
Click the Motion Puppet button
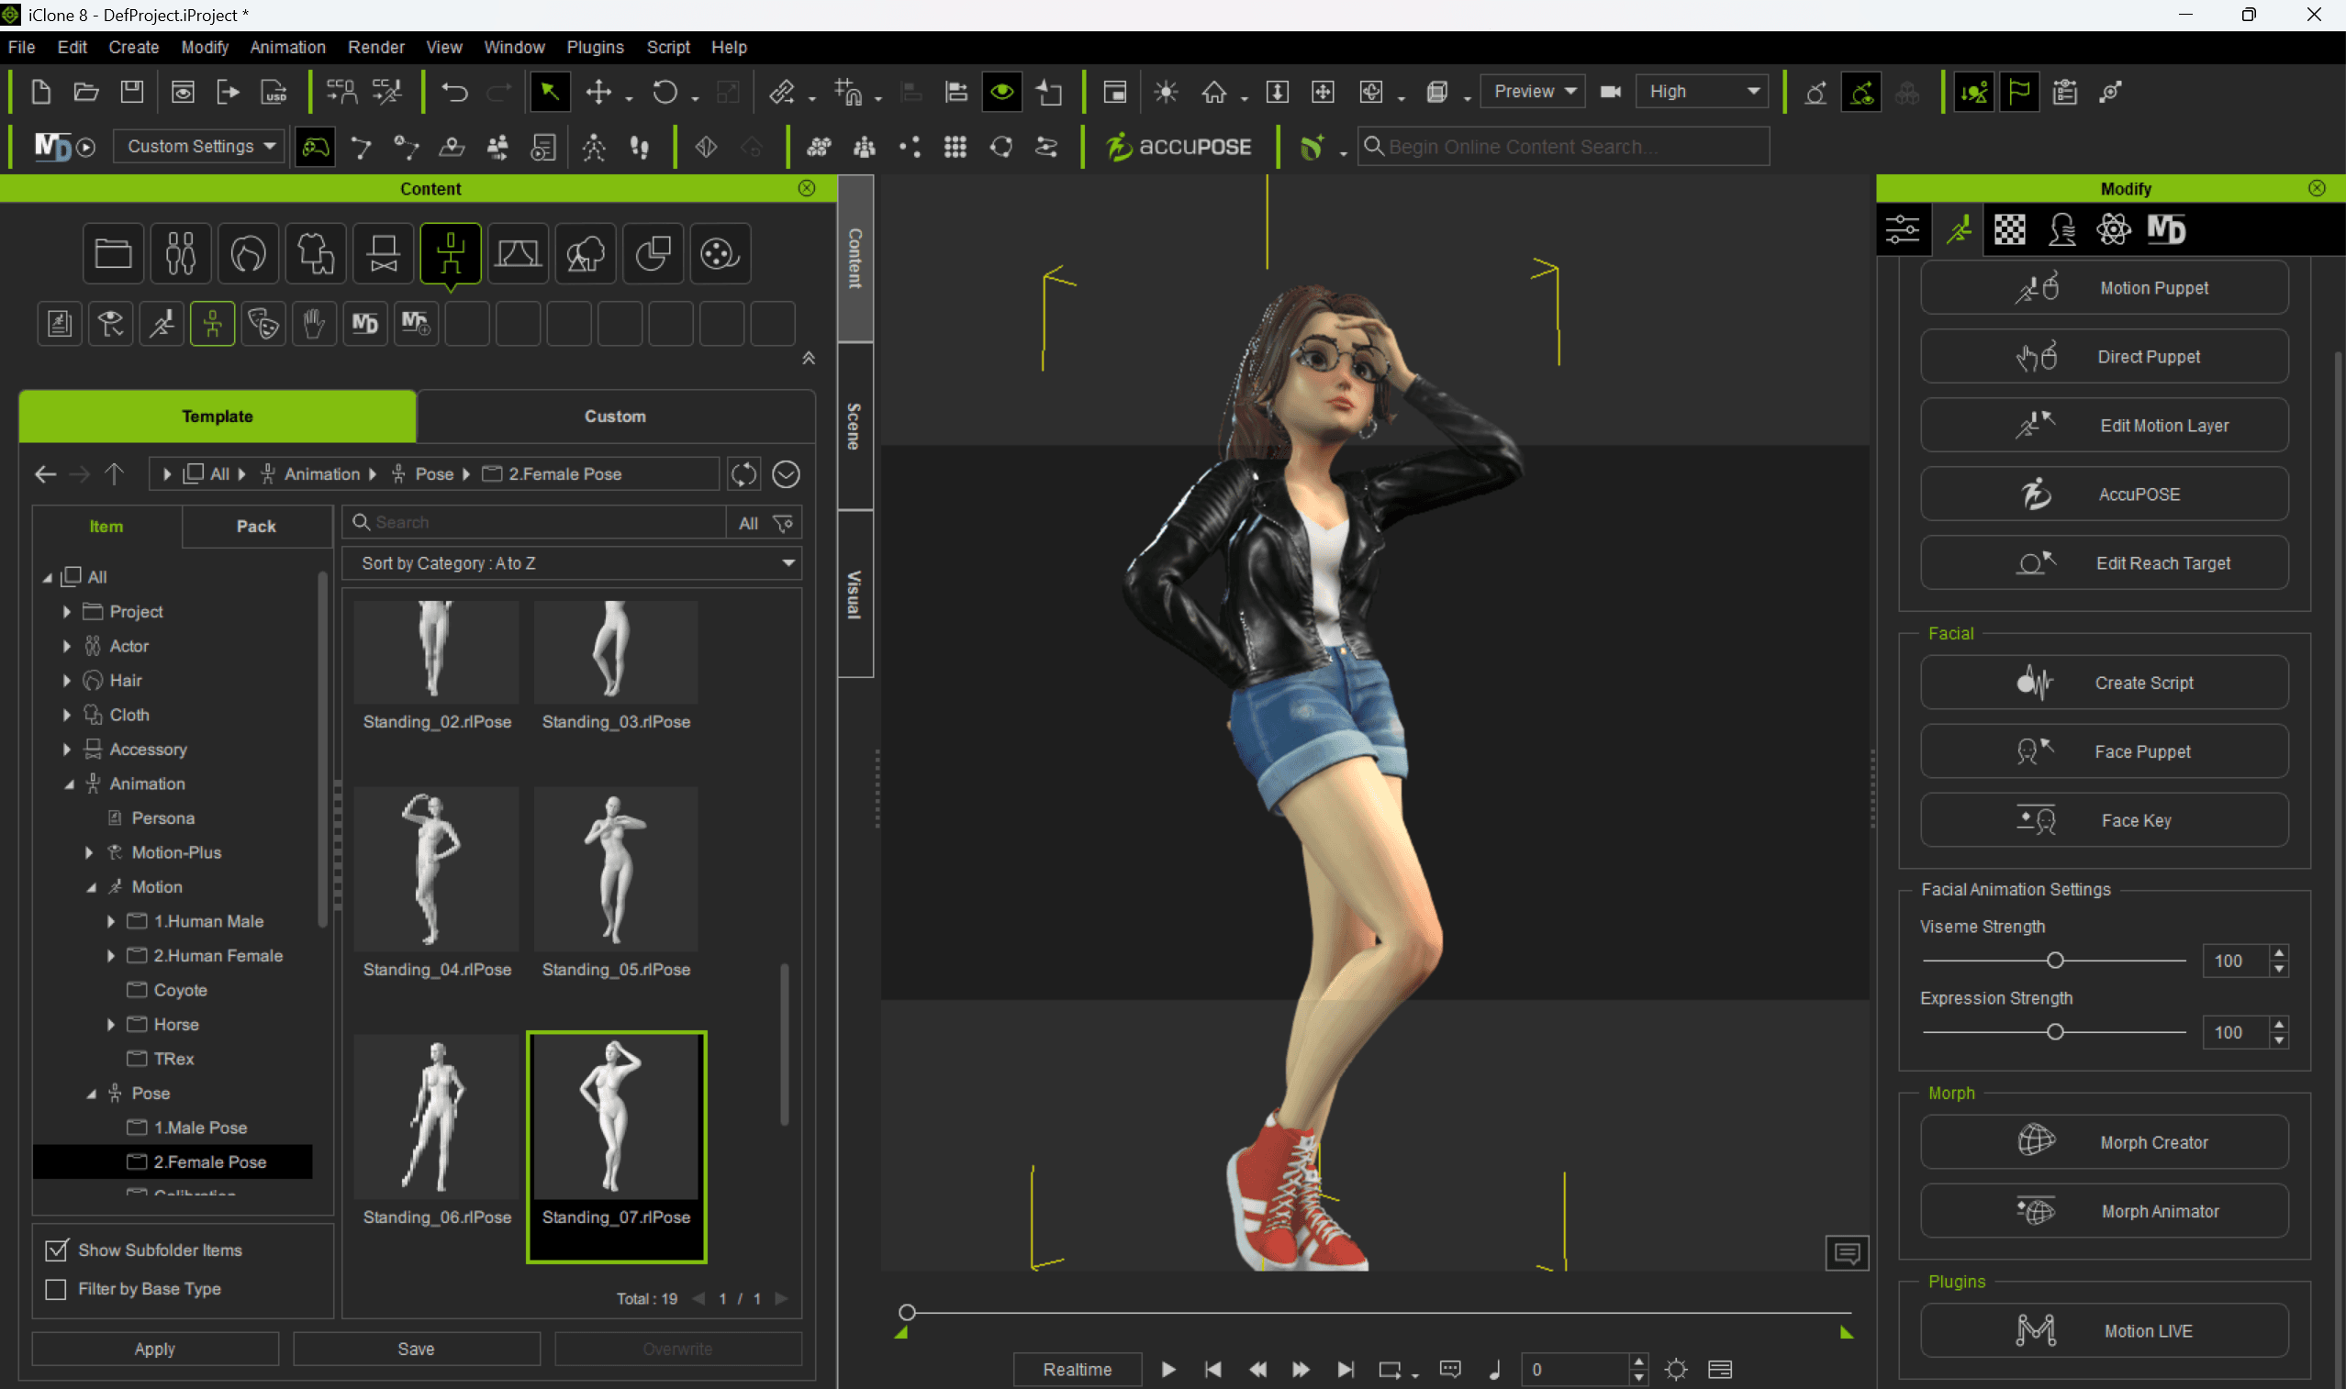(x=2104, y=288)
